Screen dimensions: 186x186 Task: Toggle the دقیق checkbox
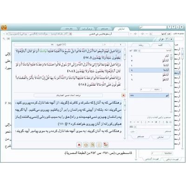click(x=136, y=132)
